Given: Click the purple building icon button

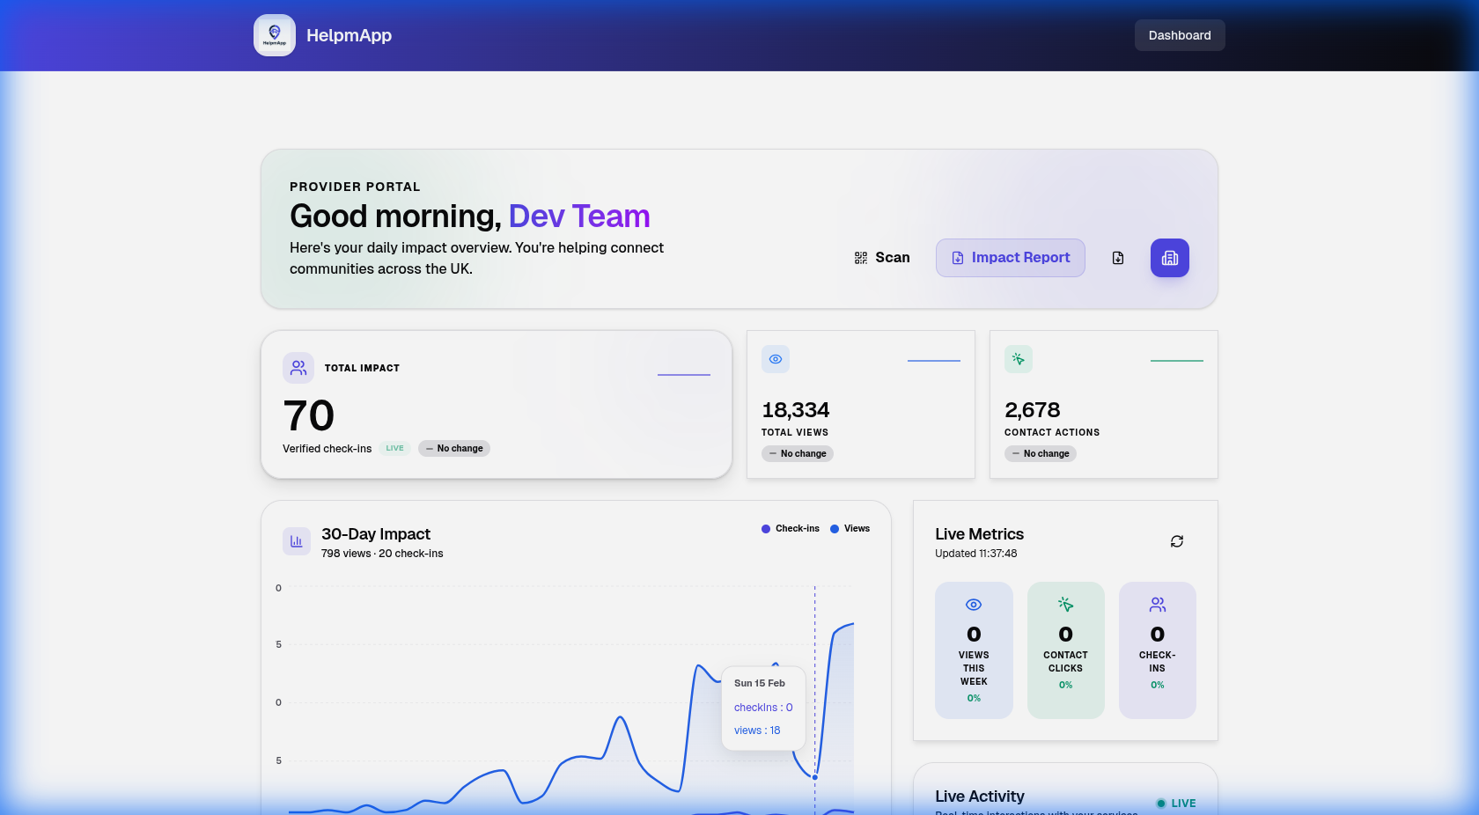Looking at the screenshot, I should pos(1169,258).
